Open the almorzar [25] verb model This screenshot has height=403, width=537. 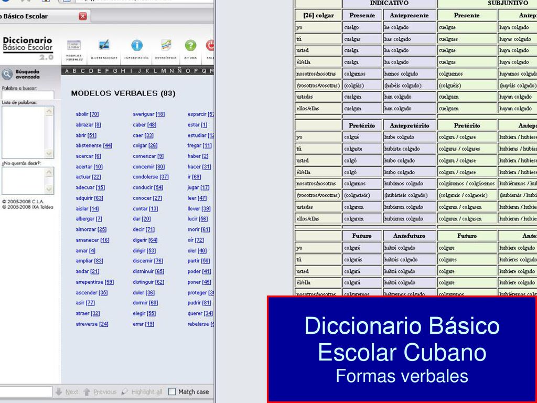click(91, 230)
